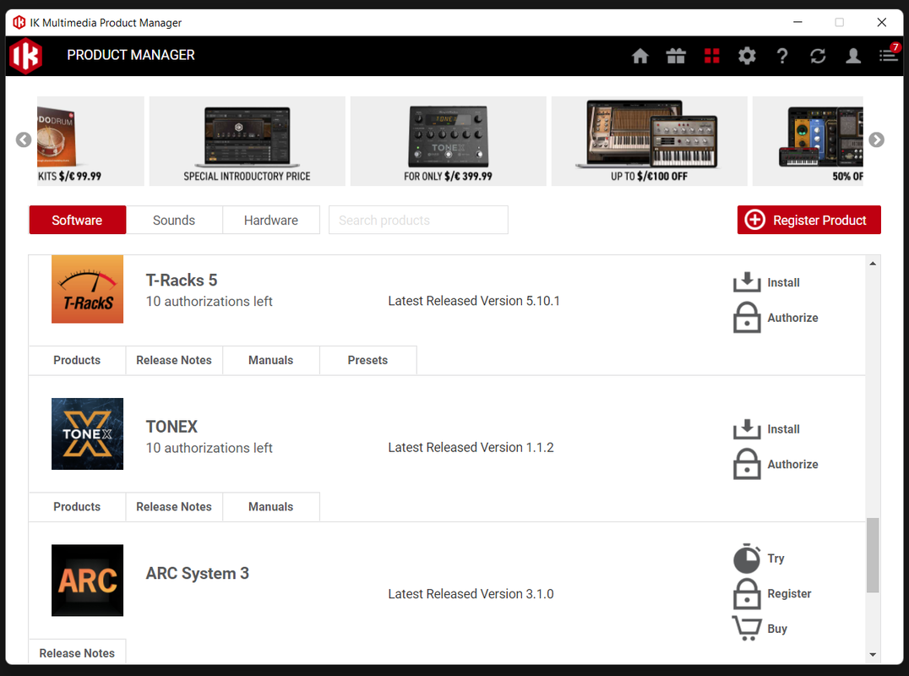The width and height of the screenshot is (909, 676).
Task: Open the TONEX pedal $/€399.99 banner
Action: (x=448, y=141)
